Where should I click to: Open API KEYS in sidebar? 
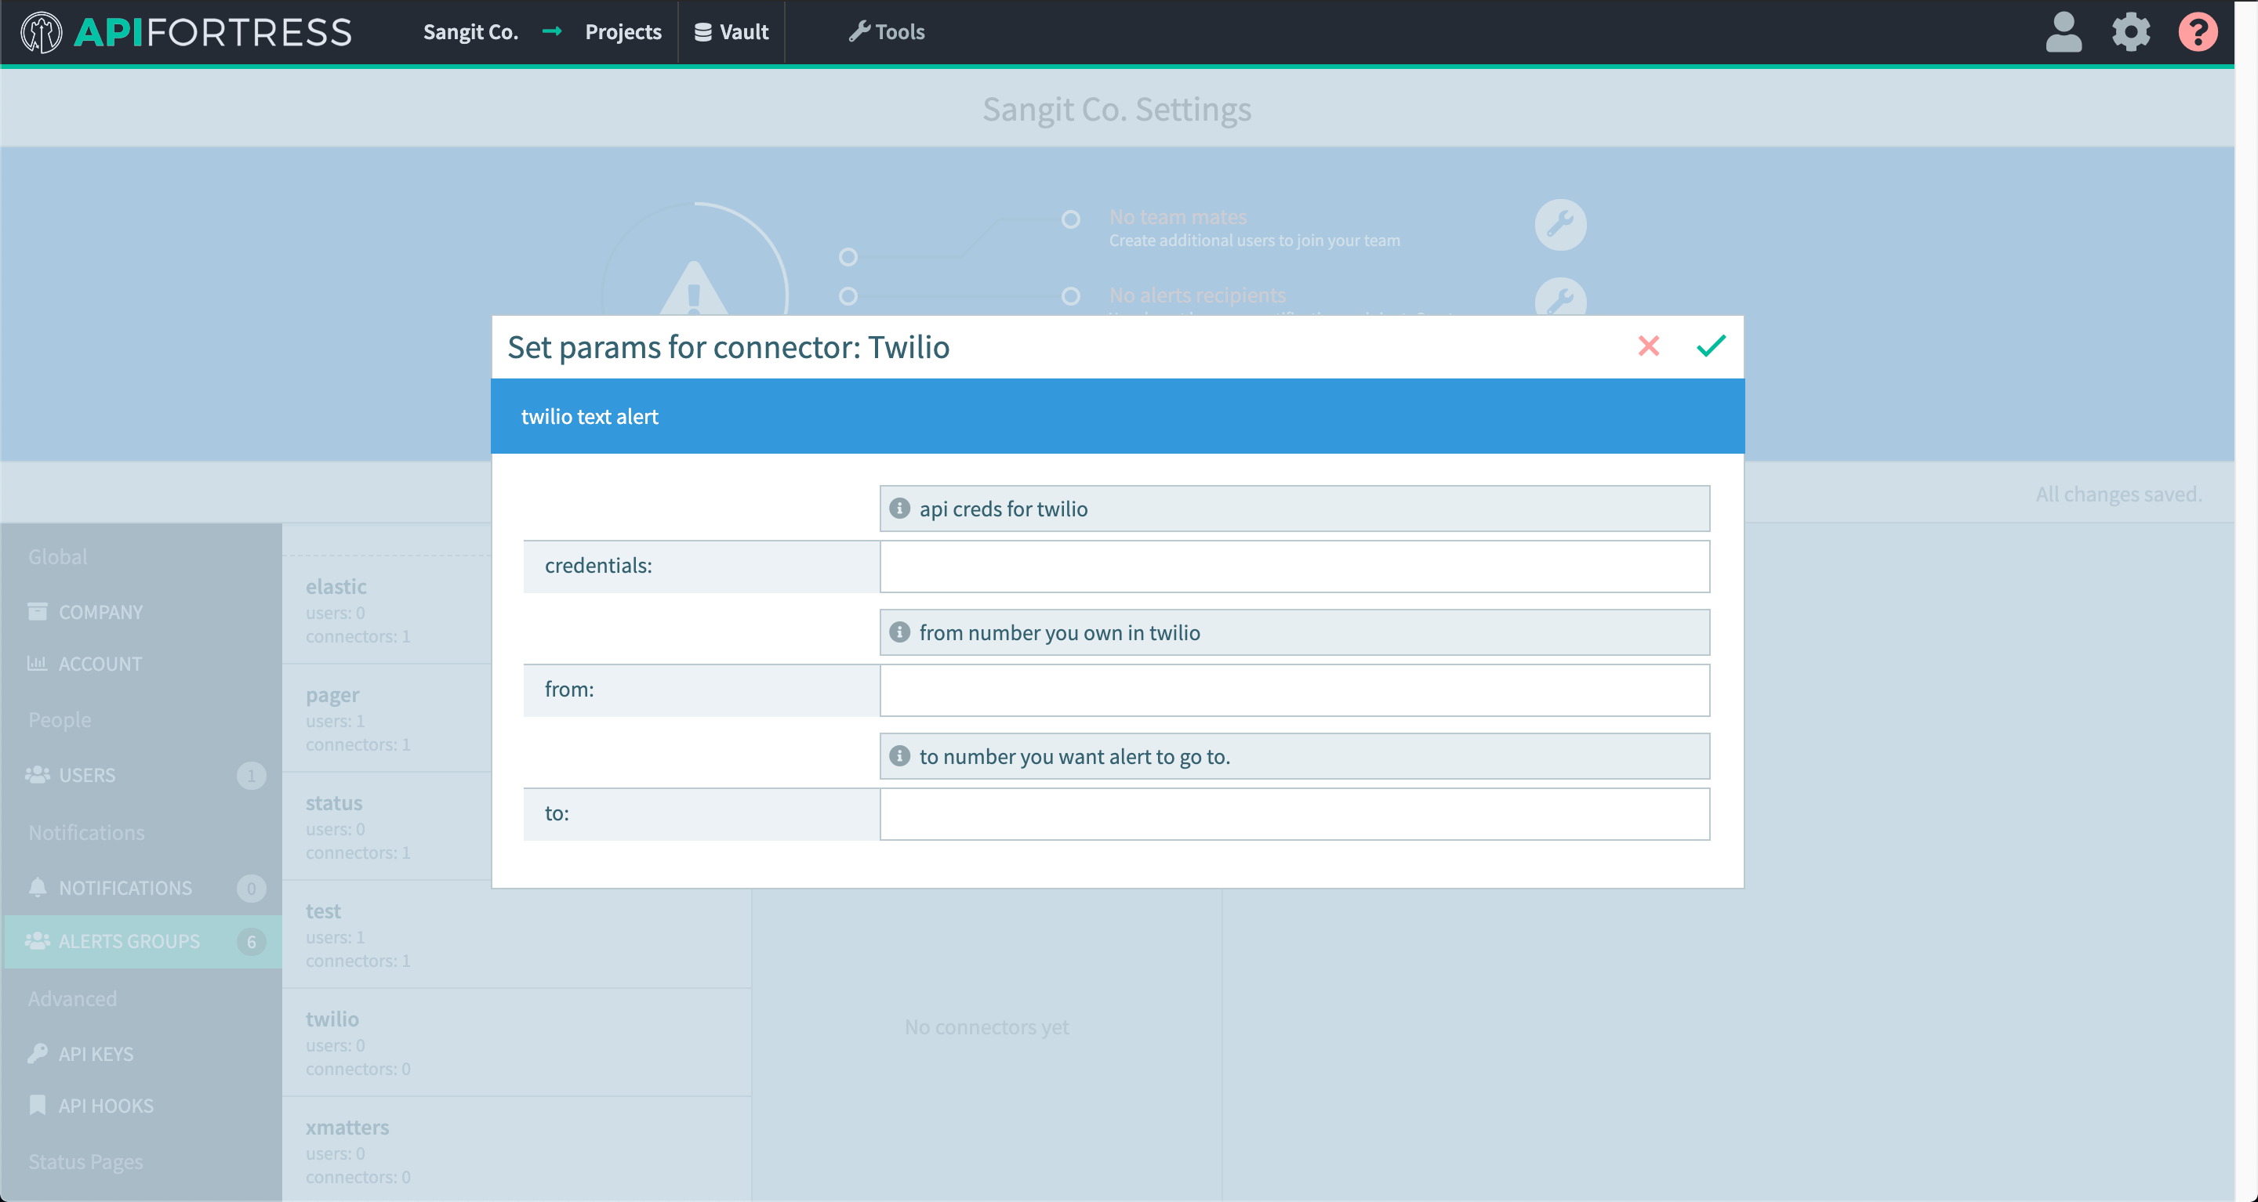(x=96, y=1054)
